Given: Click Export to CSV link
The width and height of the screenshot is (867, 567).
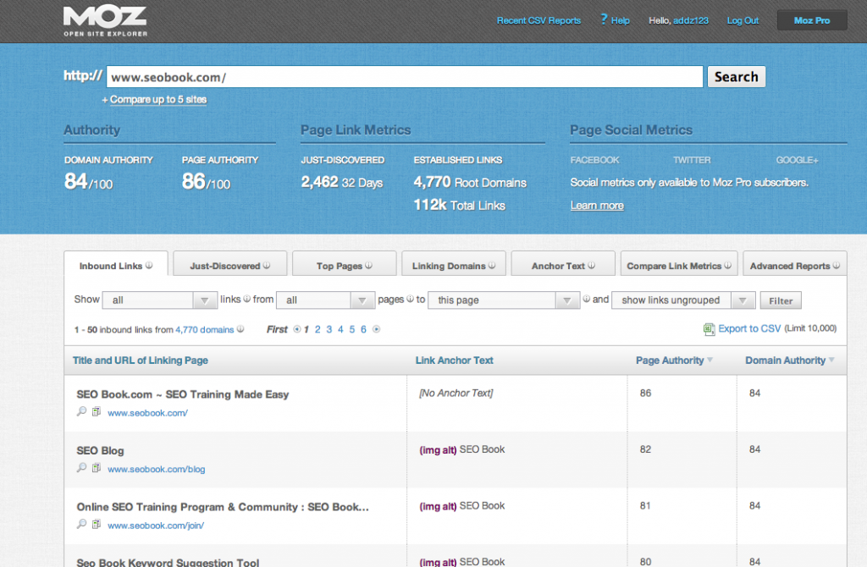Looking at the screenshot, I should (749, 329).
